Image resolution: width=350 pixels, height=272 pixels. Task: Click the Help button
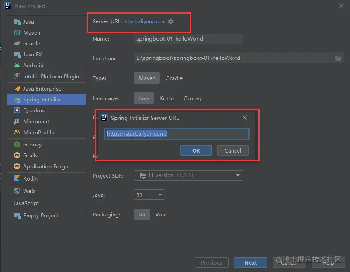pyautogui.click(x=328, y=262)
